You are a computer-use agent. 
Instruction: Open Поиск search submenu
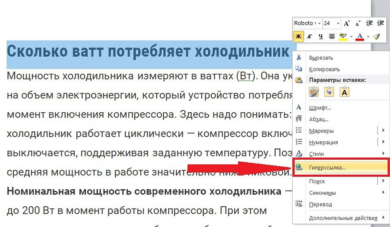pyautogui.click(x=317, y=181)
